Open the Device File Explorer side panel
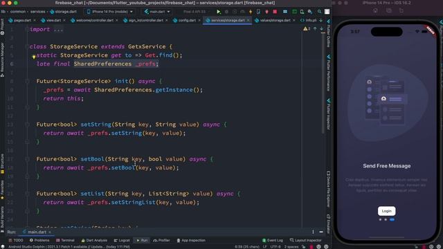The height and width of the screenshot is (249, 443). coord(328,189)
